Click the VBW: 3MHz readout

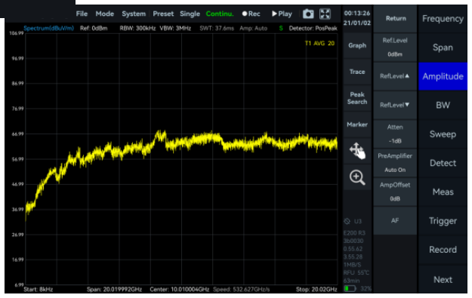(175, 28)
